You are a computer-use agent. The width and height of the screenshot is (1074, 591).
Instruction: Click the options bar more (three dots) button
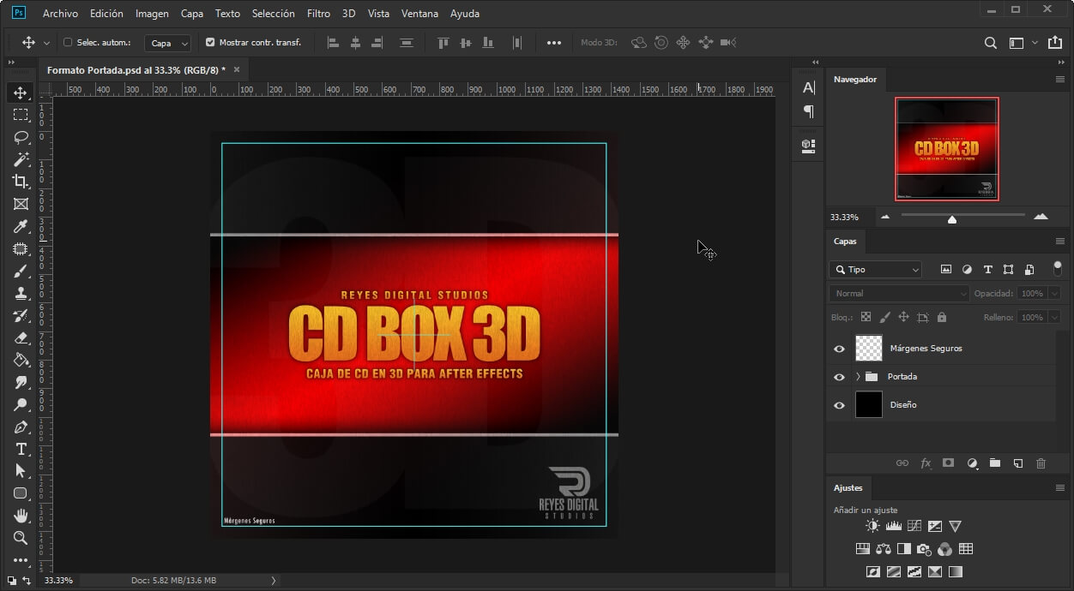(x=554, y=43)
